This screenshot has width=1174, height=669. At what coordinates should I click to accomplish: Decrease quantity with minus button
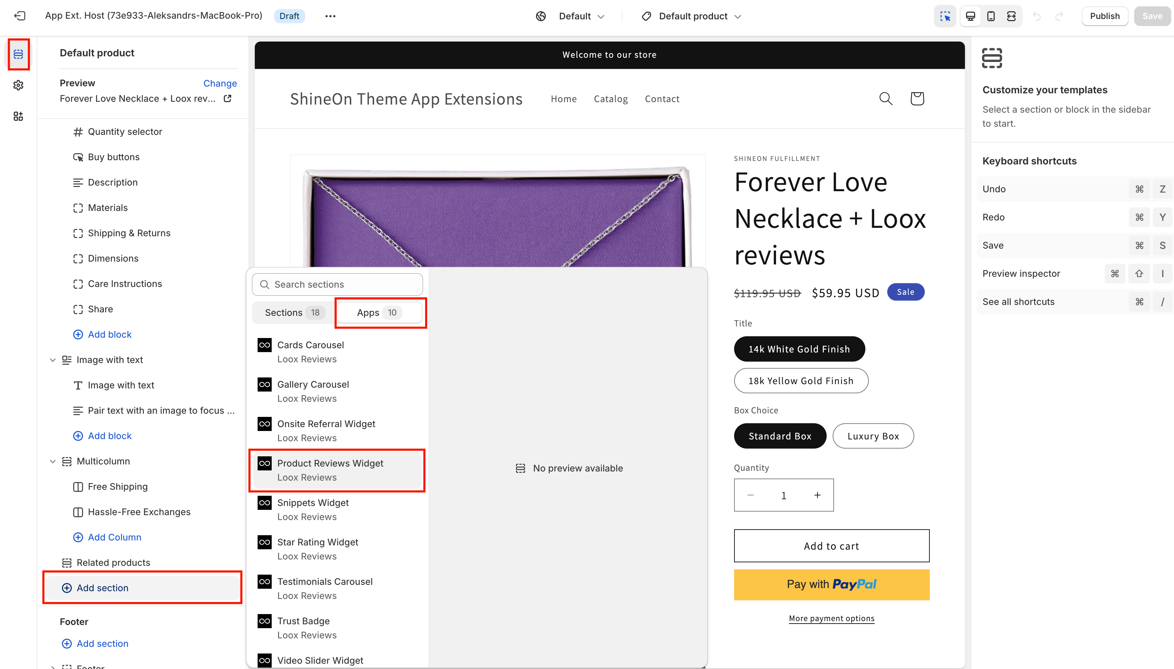click(750, 495)
